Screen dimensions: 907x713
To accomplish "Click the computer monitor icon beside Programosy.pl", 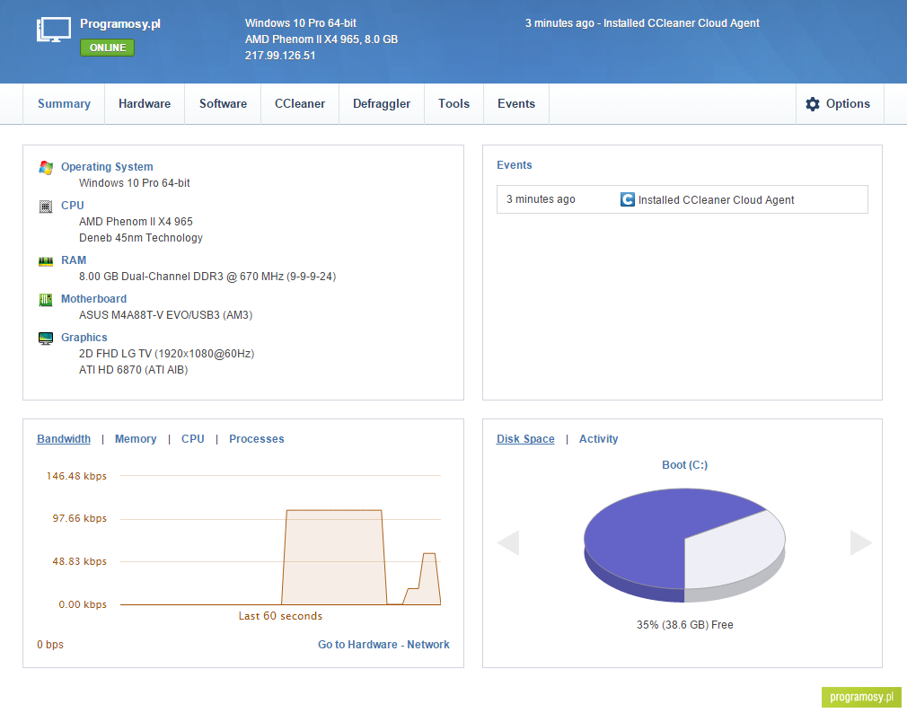I will 54,30.
